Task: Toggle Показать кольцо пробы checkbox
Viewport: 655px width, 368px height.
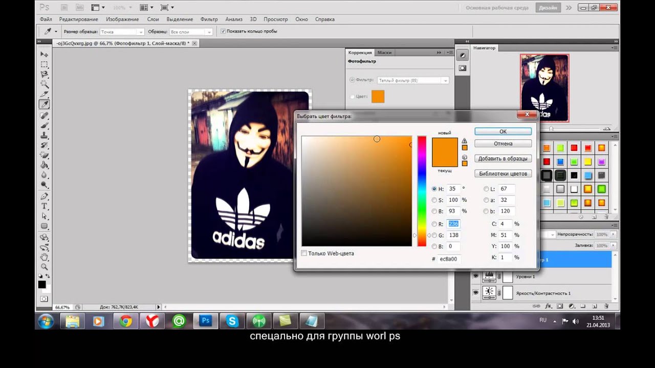Action: coord(223,31)
